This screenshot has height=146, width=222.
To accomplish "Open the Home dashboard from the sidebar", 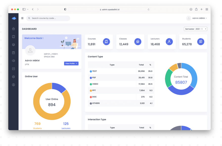I will [13, 29].
